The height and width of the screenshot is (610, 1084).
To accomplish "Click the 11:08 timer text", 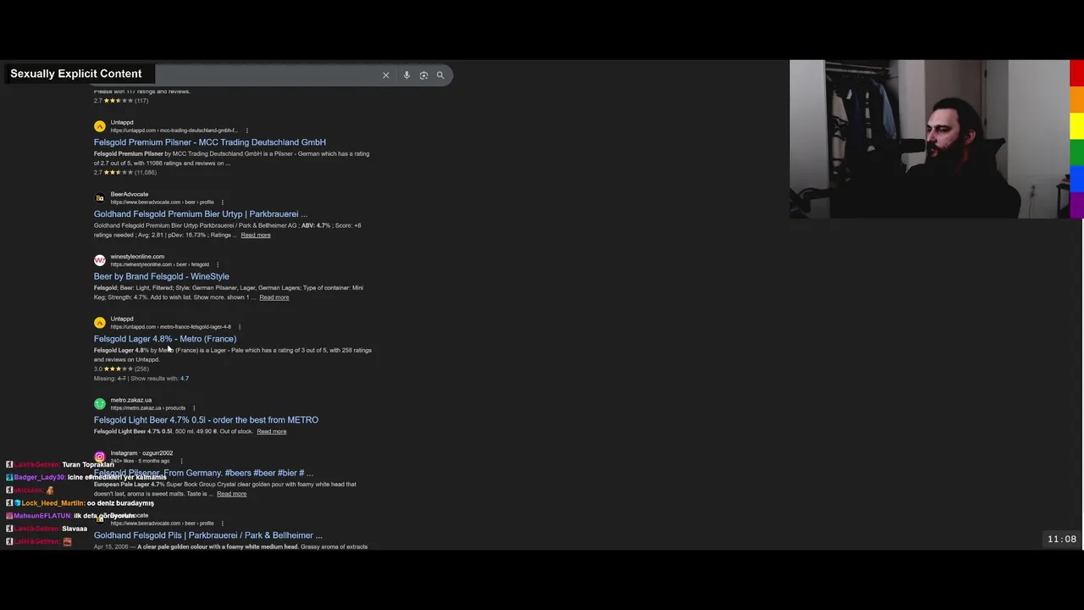I will [1061, 539].
